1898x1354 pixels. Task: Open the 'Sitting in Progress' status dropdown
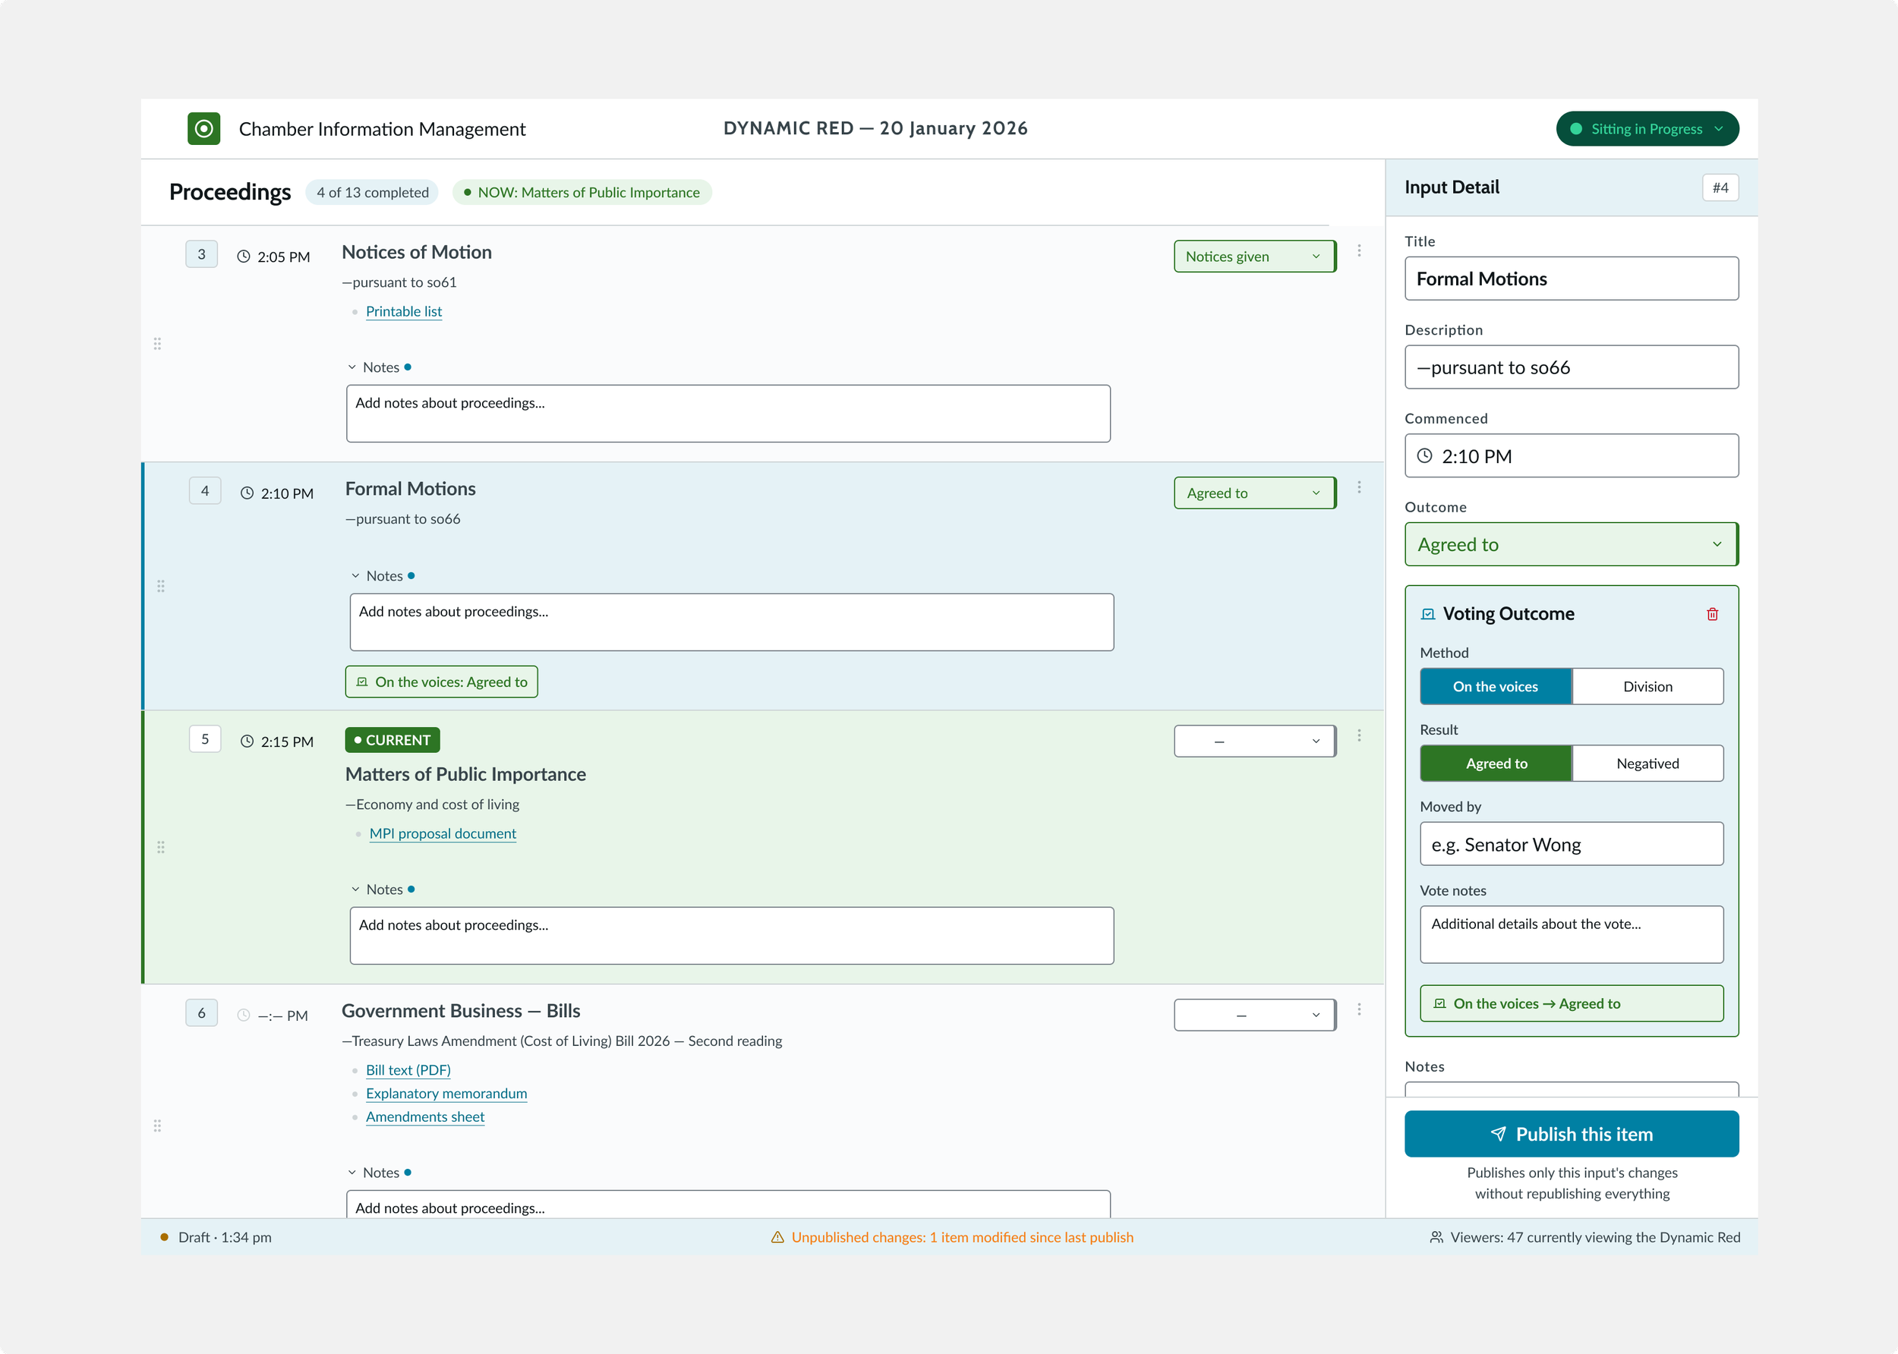click(x=1647, y=128)
